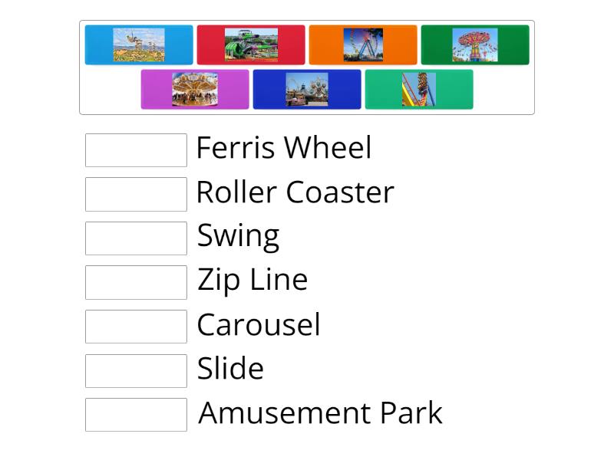Image resolution: width=614 pixels, height=460 pixels.
Task: Click the Ferris Wheel label text
Action: point(284,148)
